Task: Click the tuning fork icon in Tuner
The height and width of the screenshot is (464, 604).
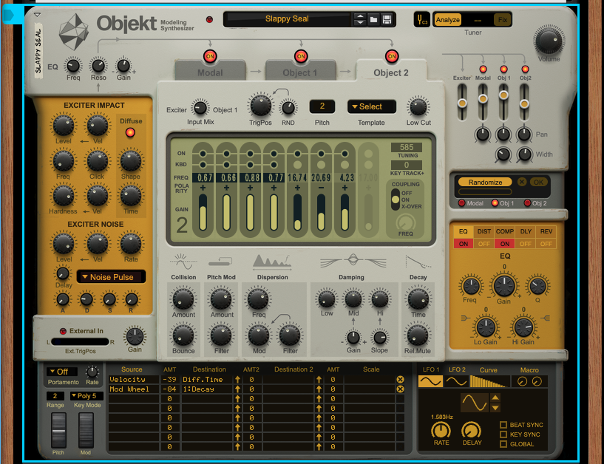Action: coord(423,20)
